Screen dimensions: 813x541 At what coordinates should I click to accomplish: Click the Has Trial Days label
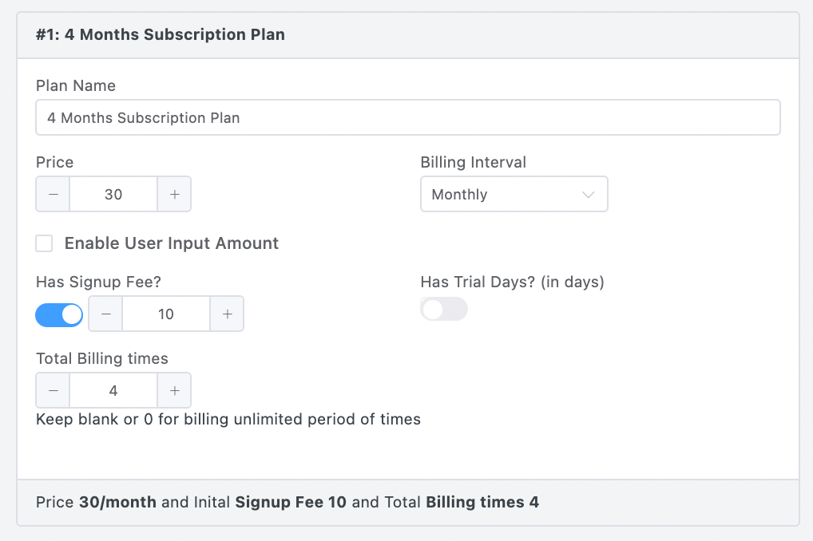[512, 282]
